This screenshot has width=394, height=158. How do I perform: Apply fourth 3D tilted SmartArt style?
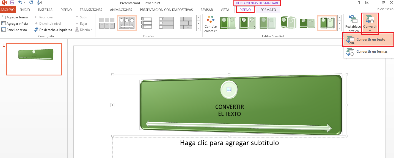[x=288, y=23]
